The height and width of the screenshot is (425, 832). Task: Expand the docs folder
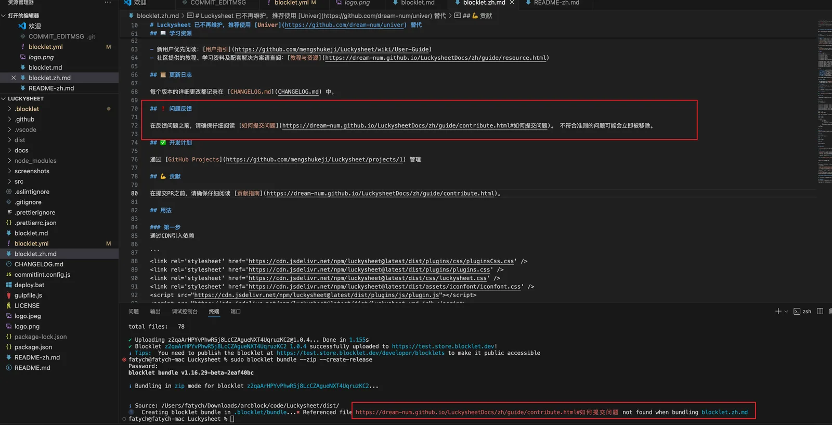[x=9, y=150]
